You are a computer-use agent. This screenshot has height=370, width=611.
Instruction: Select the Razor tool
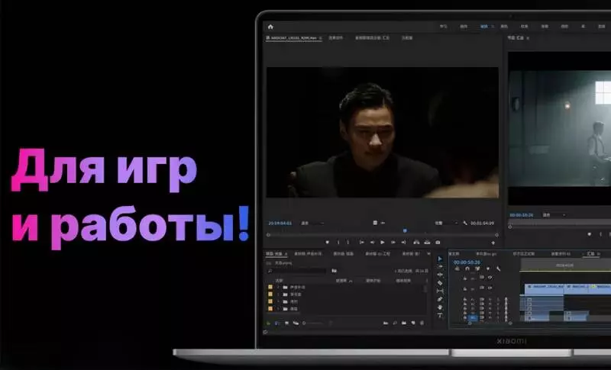coord(440,283)
